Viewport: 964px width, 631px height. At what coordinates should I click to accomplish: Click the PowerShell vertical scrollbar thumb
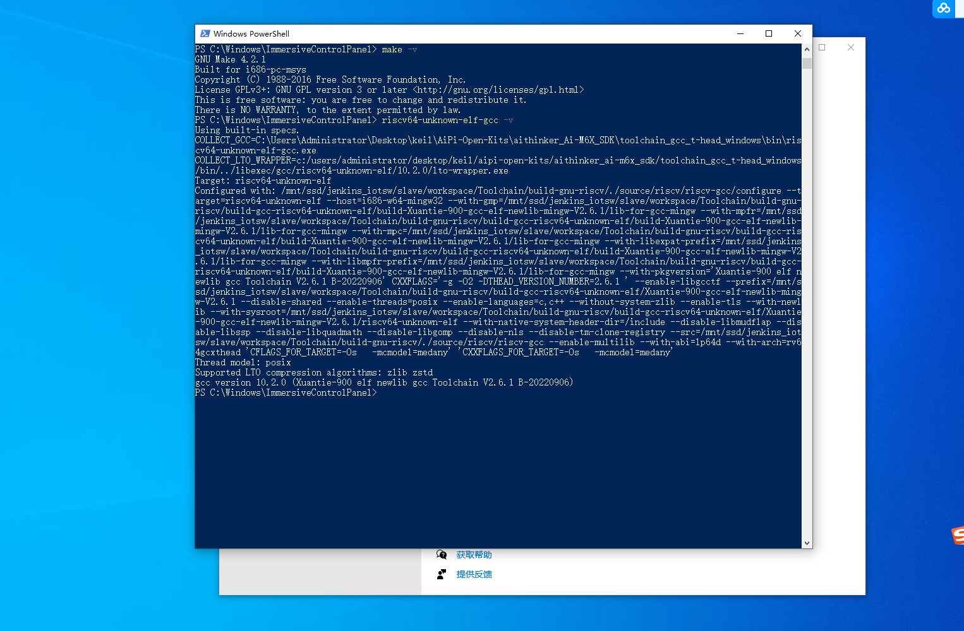(807, 63)
